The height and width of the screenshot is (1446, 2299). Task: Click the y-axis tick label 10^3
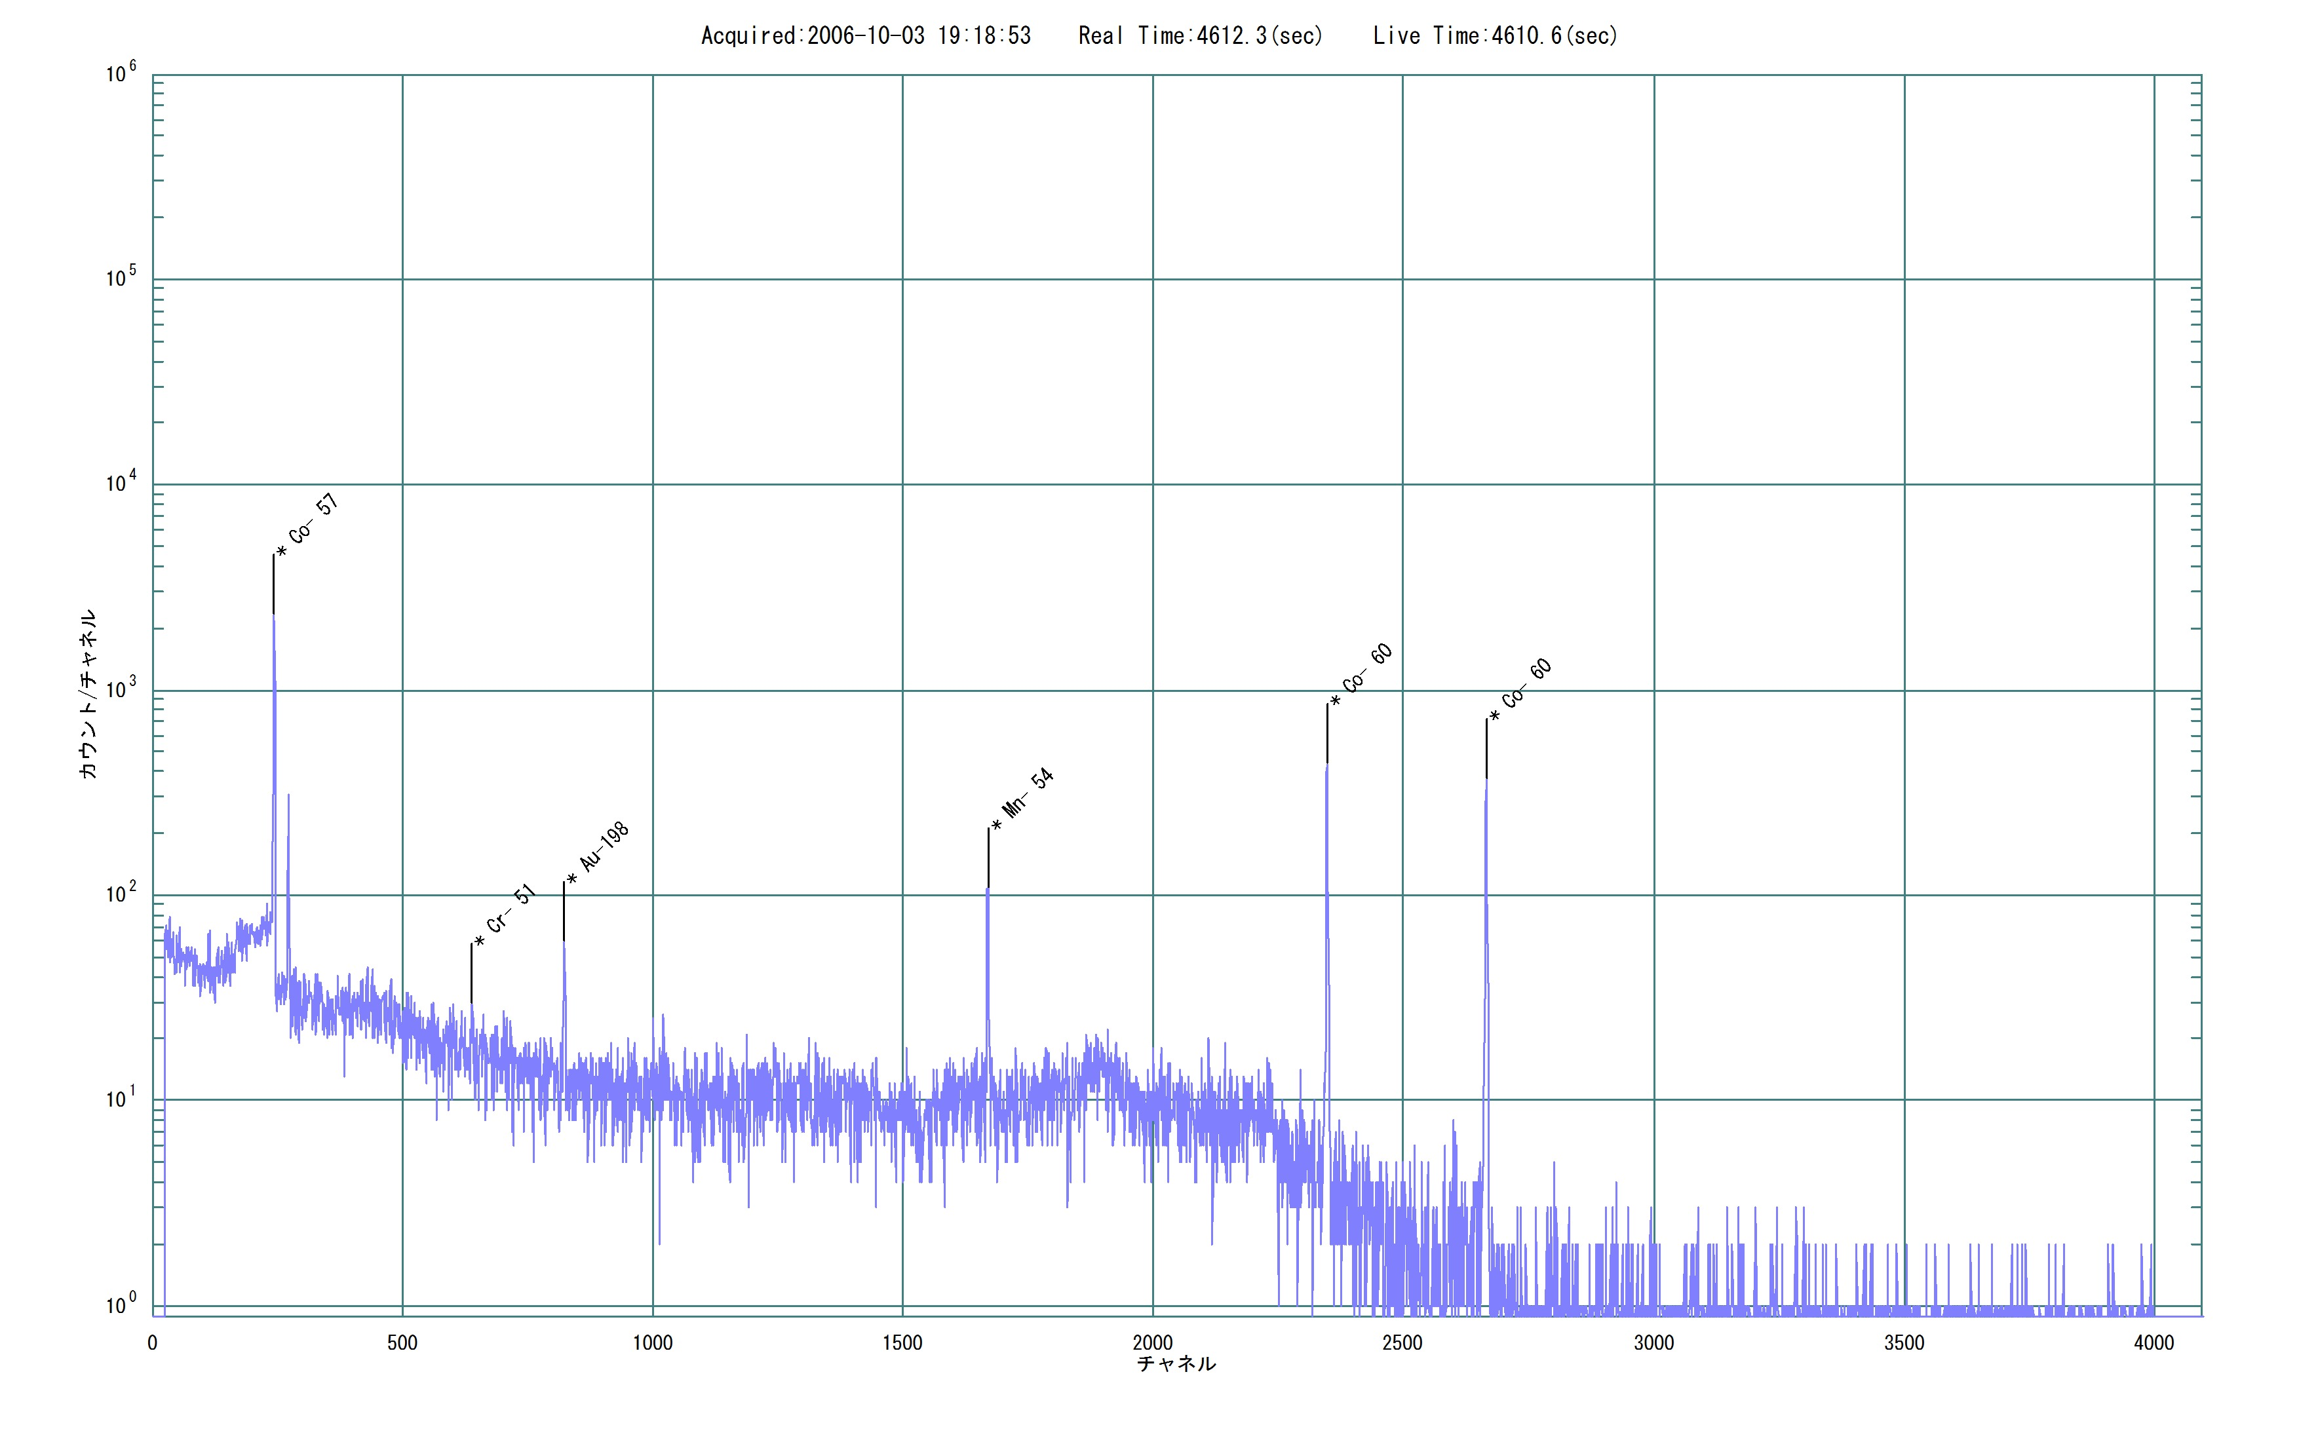[121, 688]
